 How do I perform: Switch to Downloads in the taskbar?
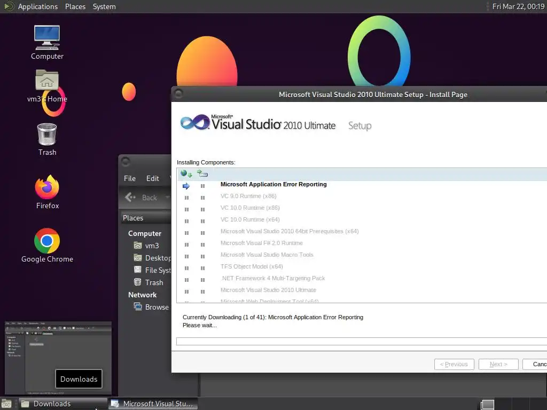pos(63,404)
